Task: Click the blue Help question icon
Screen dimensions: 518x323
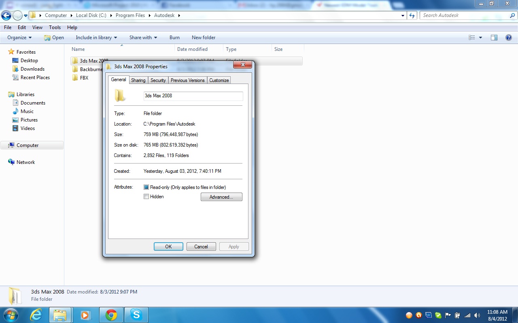Action: [x=509, y=38]
